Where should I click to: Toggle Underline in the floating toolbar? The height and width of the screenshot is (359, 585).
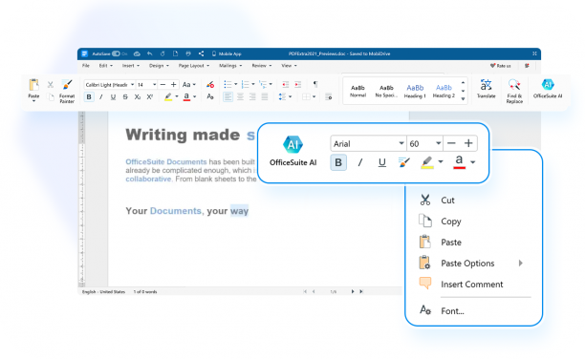(381, 162)
